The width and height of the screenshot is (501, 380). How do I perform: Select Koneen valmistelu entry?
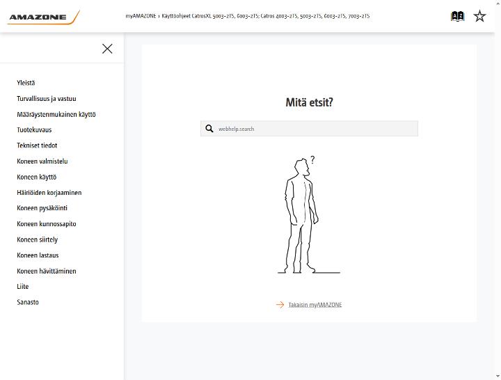point(42,161)
